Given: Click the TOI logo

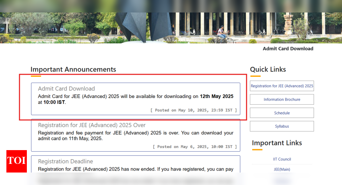Looking at the screenshot, I should click(17, 161).
